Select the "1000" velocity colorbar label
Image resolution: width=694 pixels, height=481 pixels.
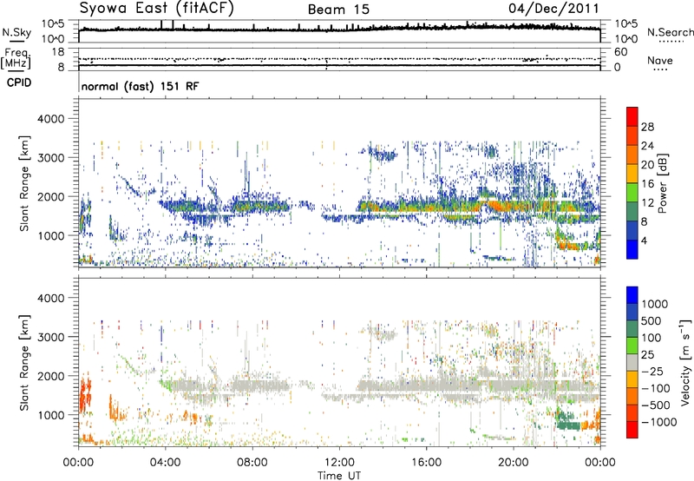click(655, 304)
